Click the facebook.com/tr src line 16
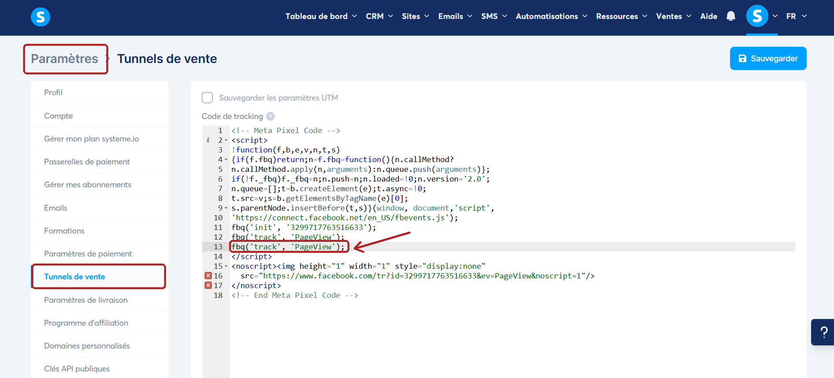This screenshot has height=378, width=834. point(417,276)
